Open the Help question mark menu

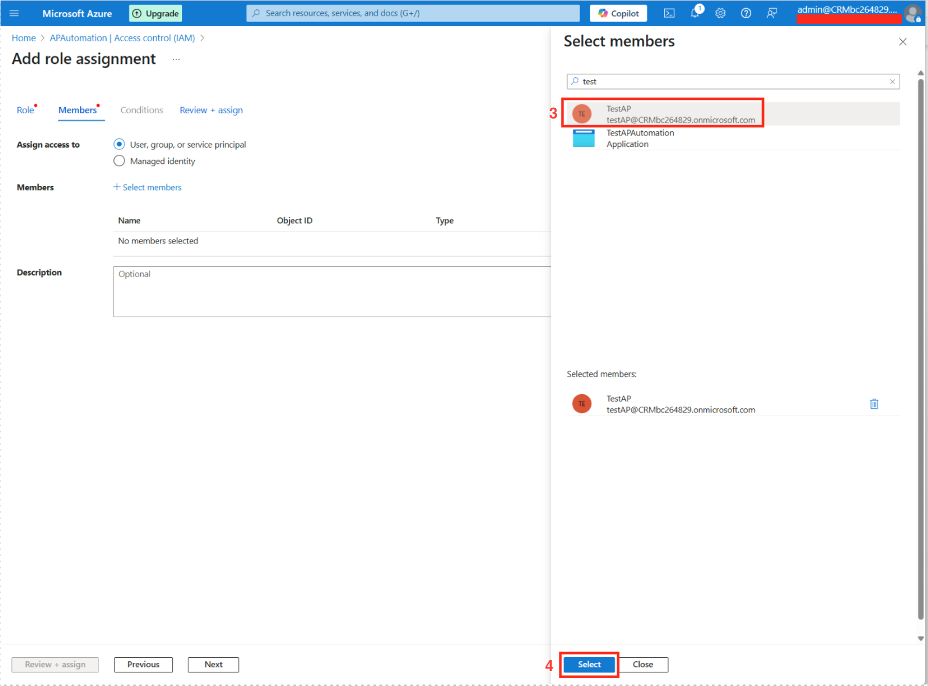(x=745, y=13)
